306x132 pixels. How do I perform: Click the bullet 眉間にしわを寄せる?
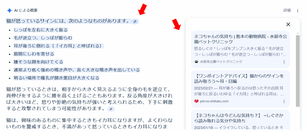[x=34, y=54]
